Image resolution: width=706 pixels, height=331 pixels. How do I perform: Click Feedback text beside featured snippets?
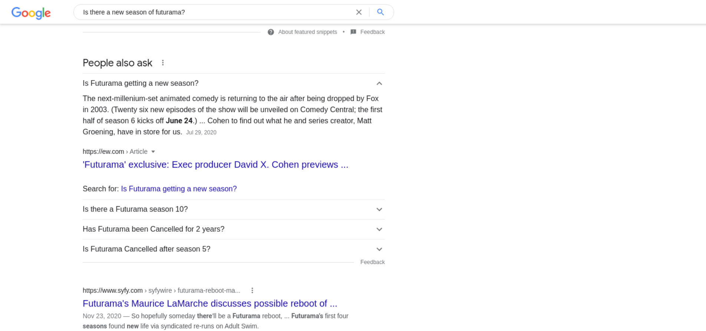coord(372,32)
